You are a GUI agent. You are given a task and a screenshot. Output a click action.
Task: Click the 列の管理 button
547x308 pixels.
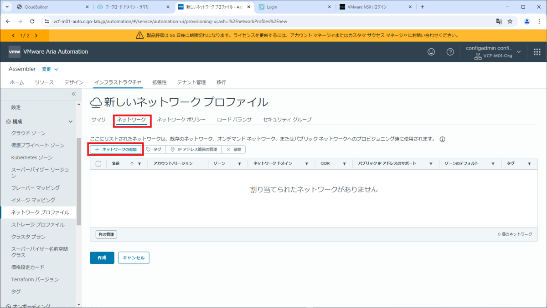[106, 234]
